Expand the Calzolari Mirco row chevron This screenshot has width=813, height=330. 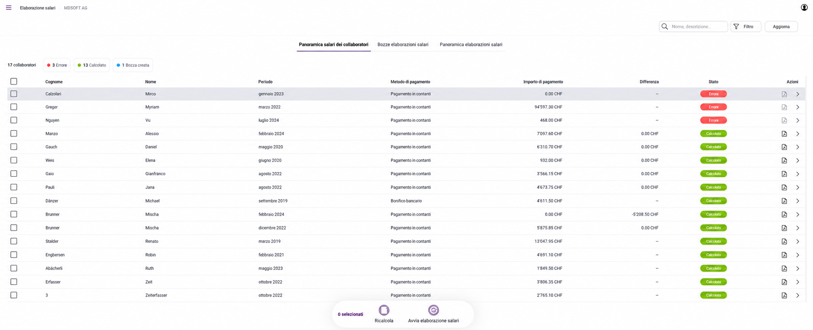click(x=798, y=94)
